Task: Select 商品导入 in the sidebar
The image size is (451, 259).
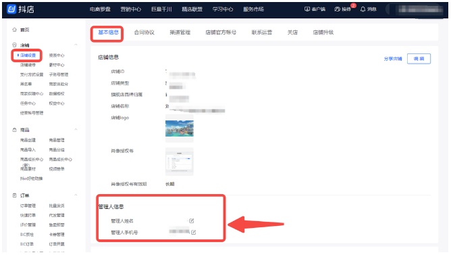Action: 28,149
